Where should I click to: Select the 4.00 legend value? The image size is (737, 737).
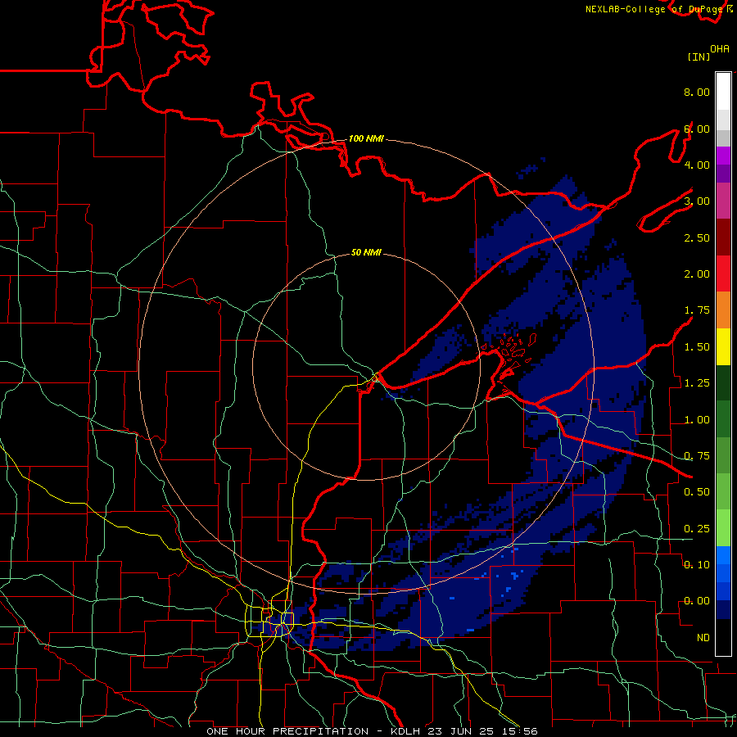point(697,165)
